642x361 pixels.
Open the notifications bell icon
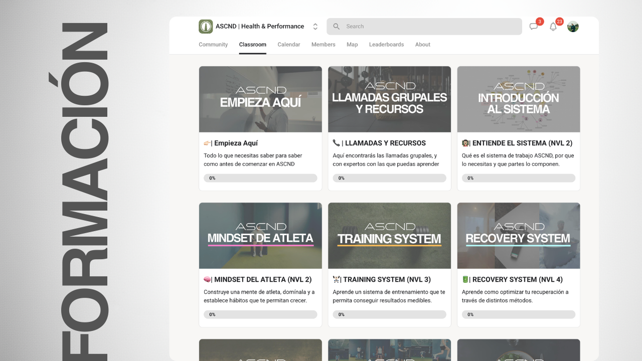(553, 27)
